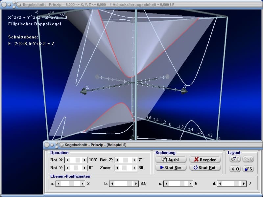Increase coefficient c with its right arrow
263x197 pixels.
click(190, 184)
